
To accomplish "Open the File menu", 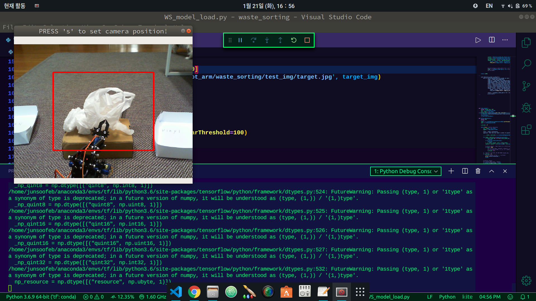I will tap(8, 27).
